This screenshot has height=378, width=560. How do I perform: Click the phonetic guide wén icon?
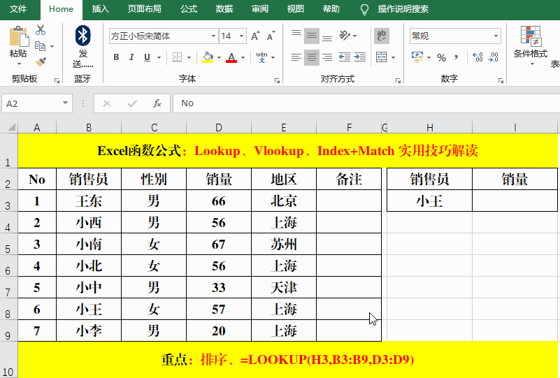click(x=261, y=57)
